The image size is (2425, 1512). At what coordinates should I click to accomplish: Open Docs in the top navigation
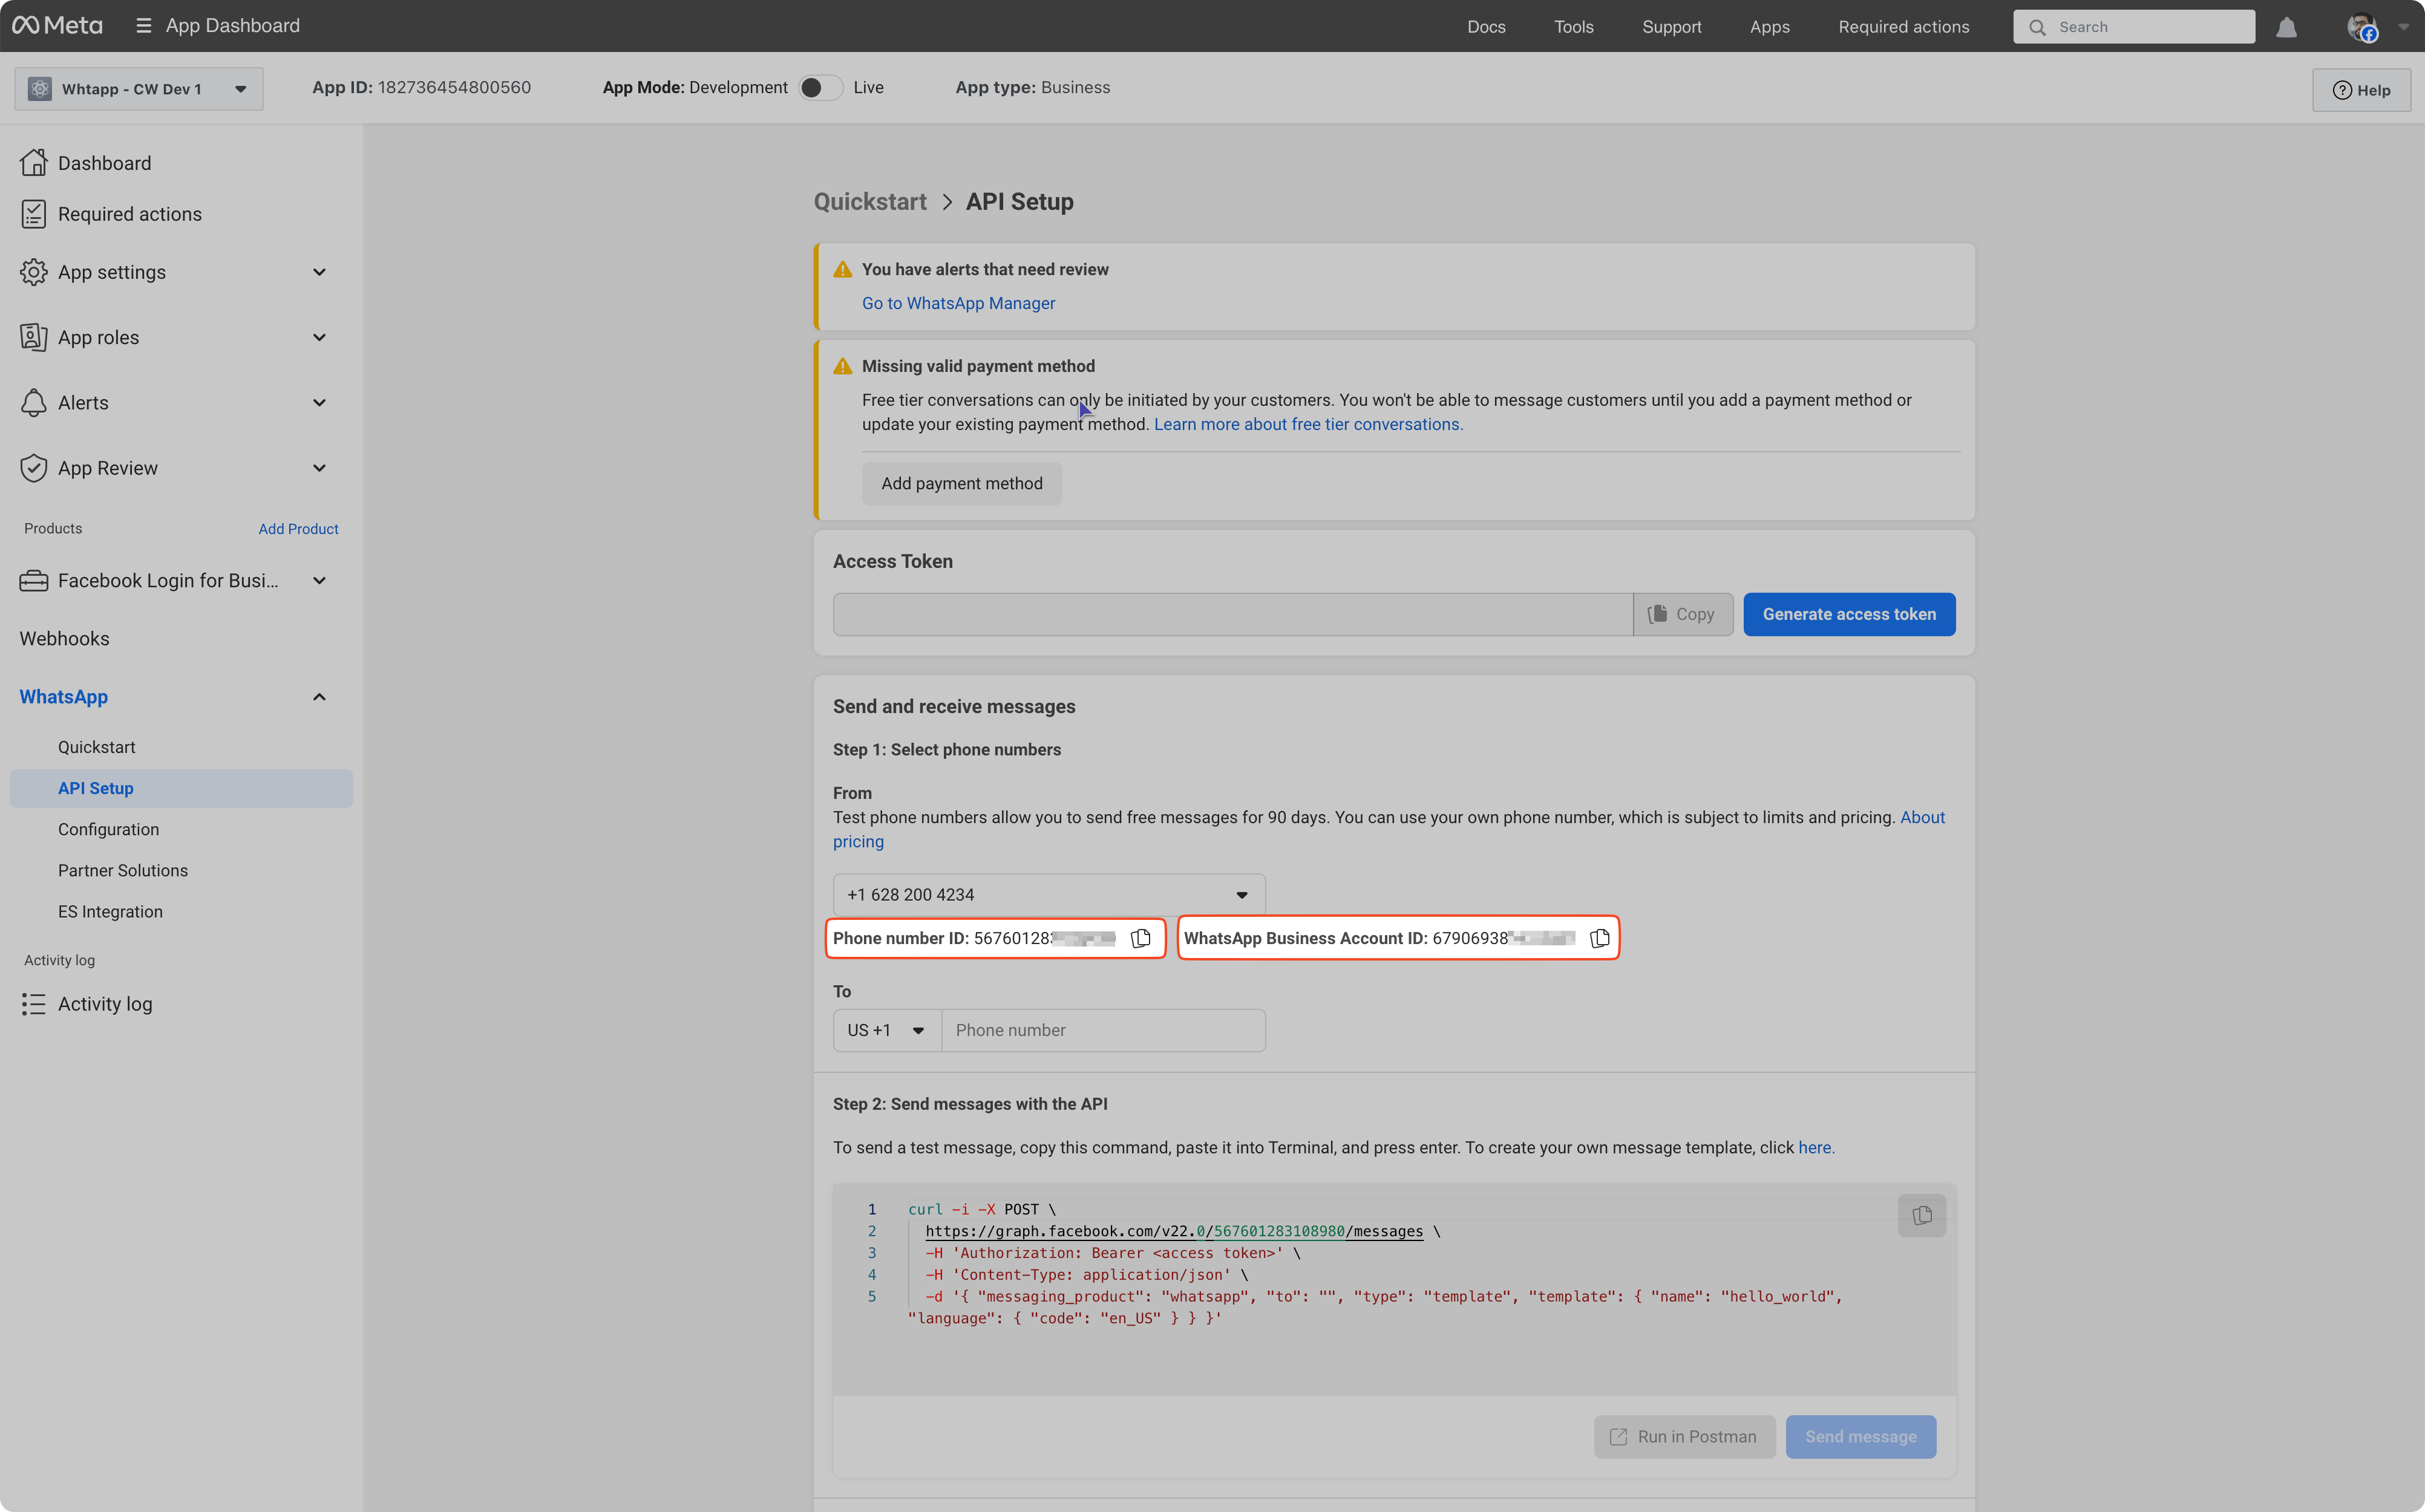(1485, 27)
